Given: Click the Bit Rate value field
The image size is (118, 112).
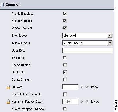Looking at the screenshot, I should coord(70,87).
